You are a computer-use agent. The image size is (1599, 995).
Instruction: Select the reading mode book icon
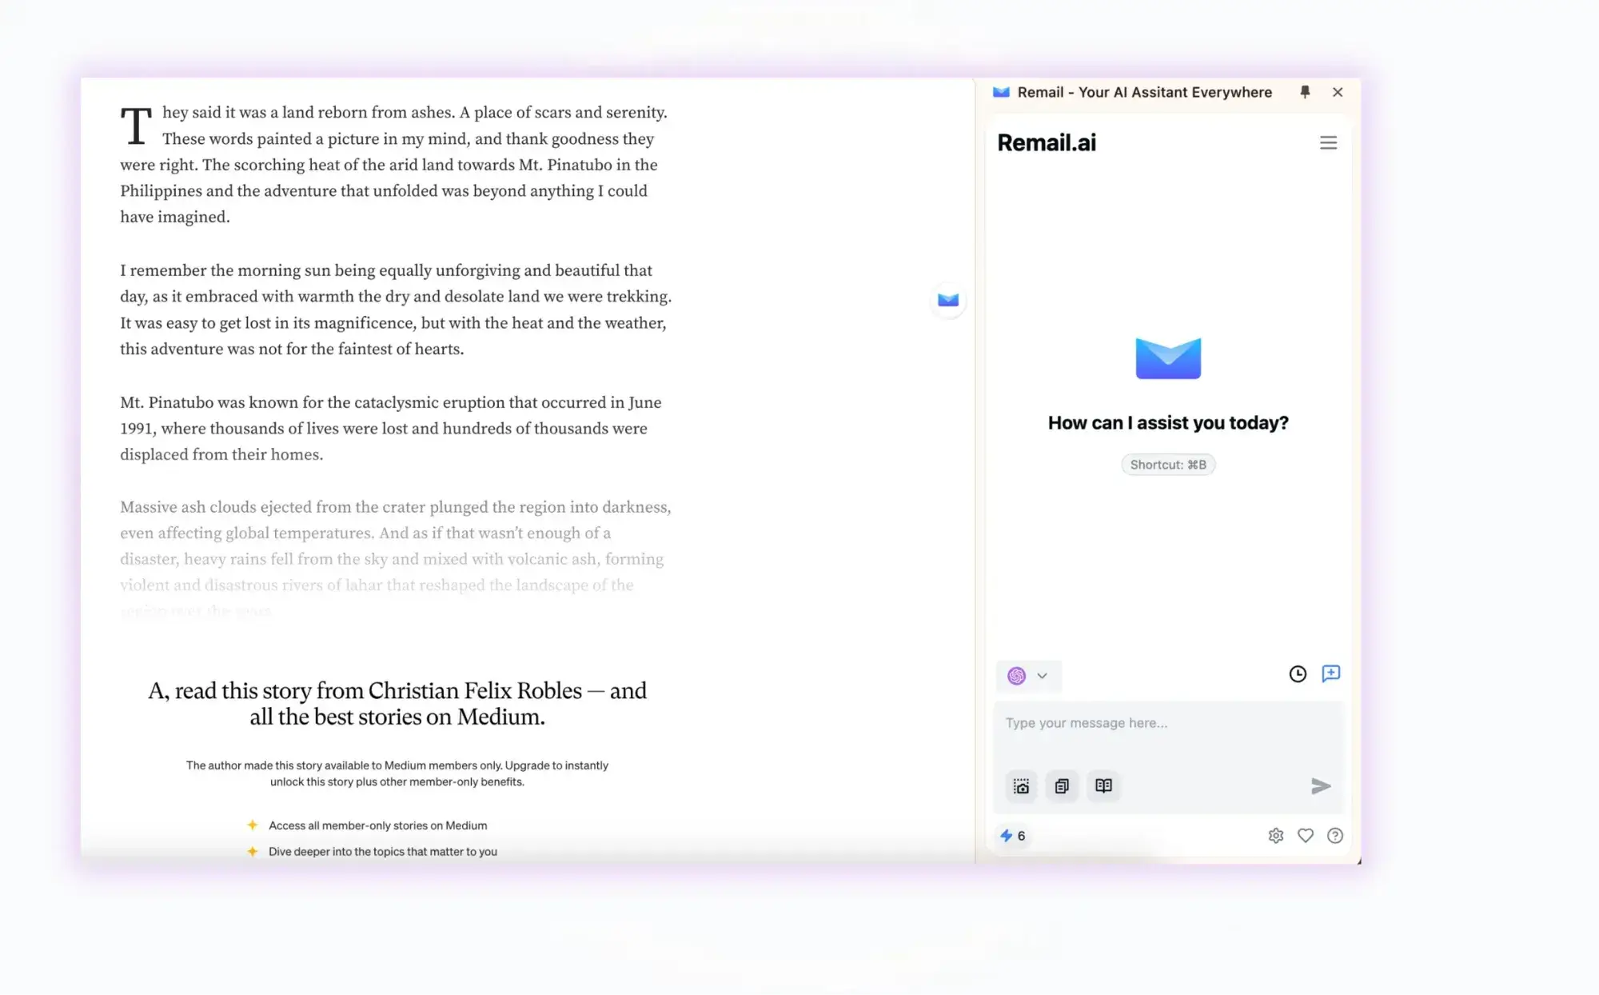[1104, 786]
